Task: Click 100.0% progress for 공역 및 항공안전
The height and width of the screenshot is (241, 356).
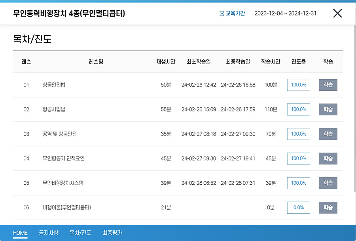Action: click(299, 134)
